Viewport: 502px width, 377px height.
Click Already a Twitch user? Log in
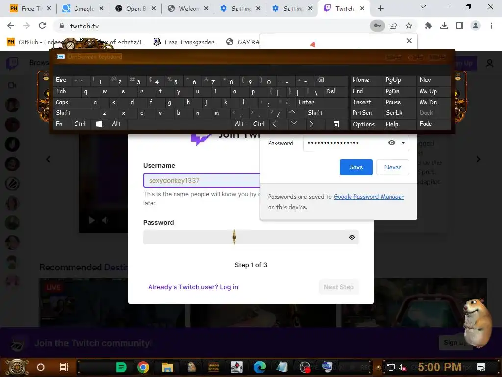click(193, 287)
